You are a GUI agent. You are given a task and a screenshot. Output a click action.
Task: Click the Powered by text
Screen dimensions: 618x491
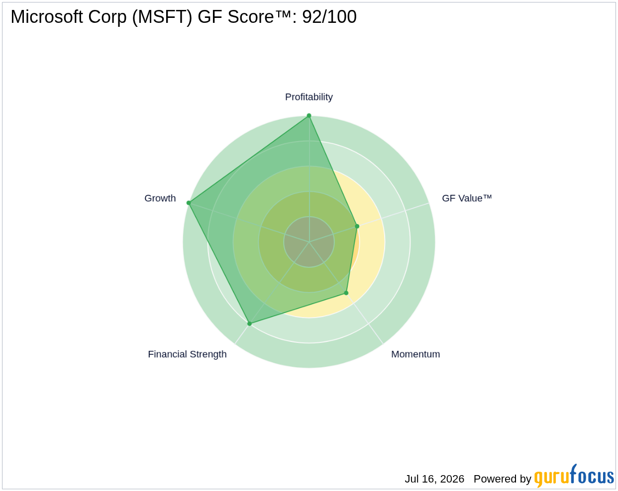pos(503,479)
